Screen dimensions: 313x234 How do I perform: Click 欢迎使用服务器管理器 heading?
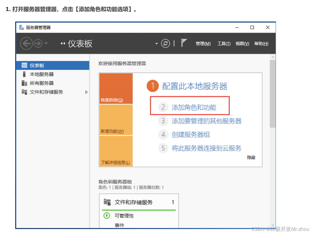122,63
